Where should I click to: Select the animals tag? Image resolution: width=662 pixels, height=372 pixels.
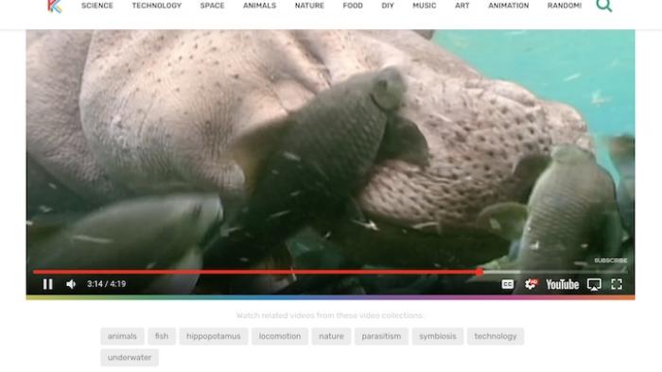[122, 336]
